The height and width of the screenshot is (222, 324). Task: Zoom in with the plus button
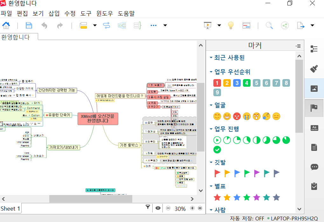pyautogui.click(x=192, y=208)
